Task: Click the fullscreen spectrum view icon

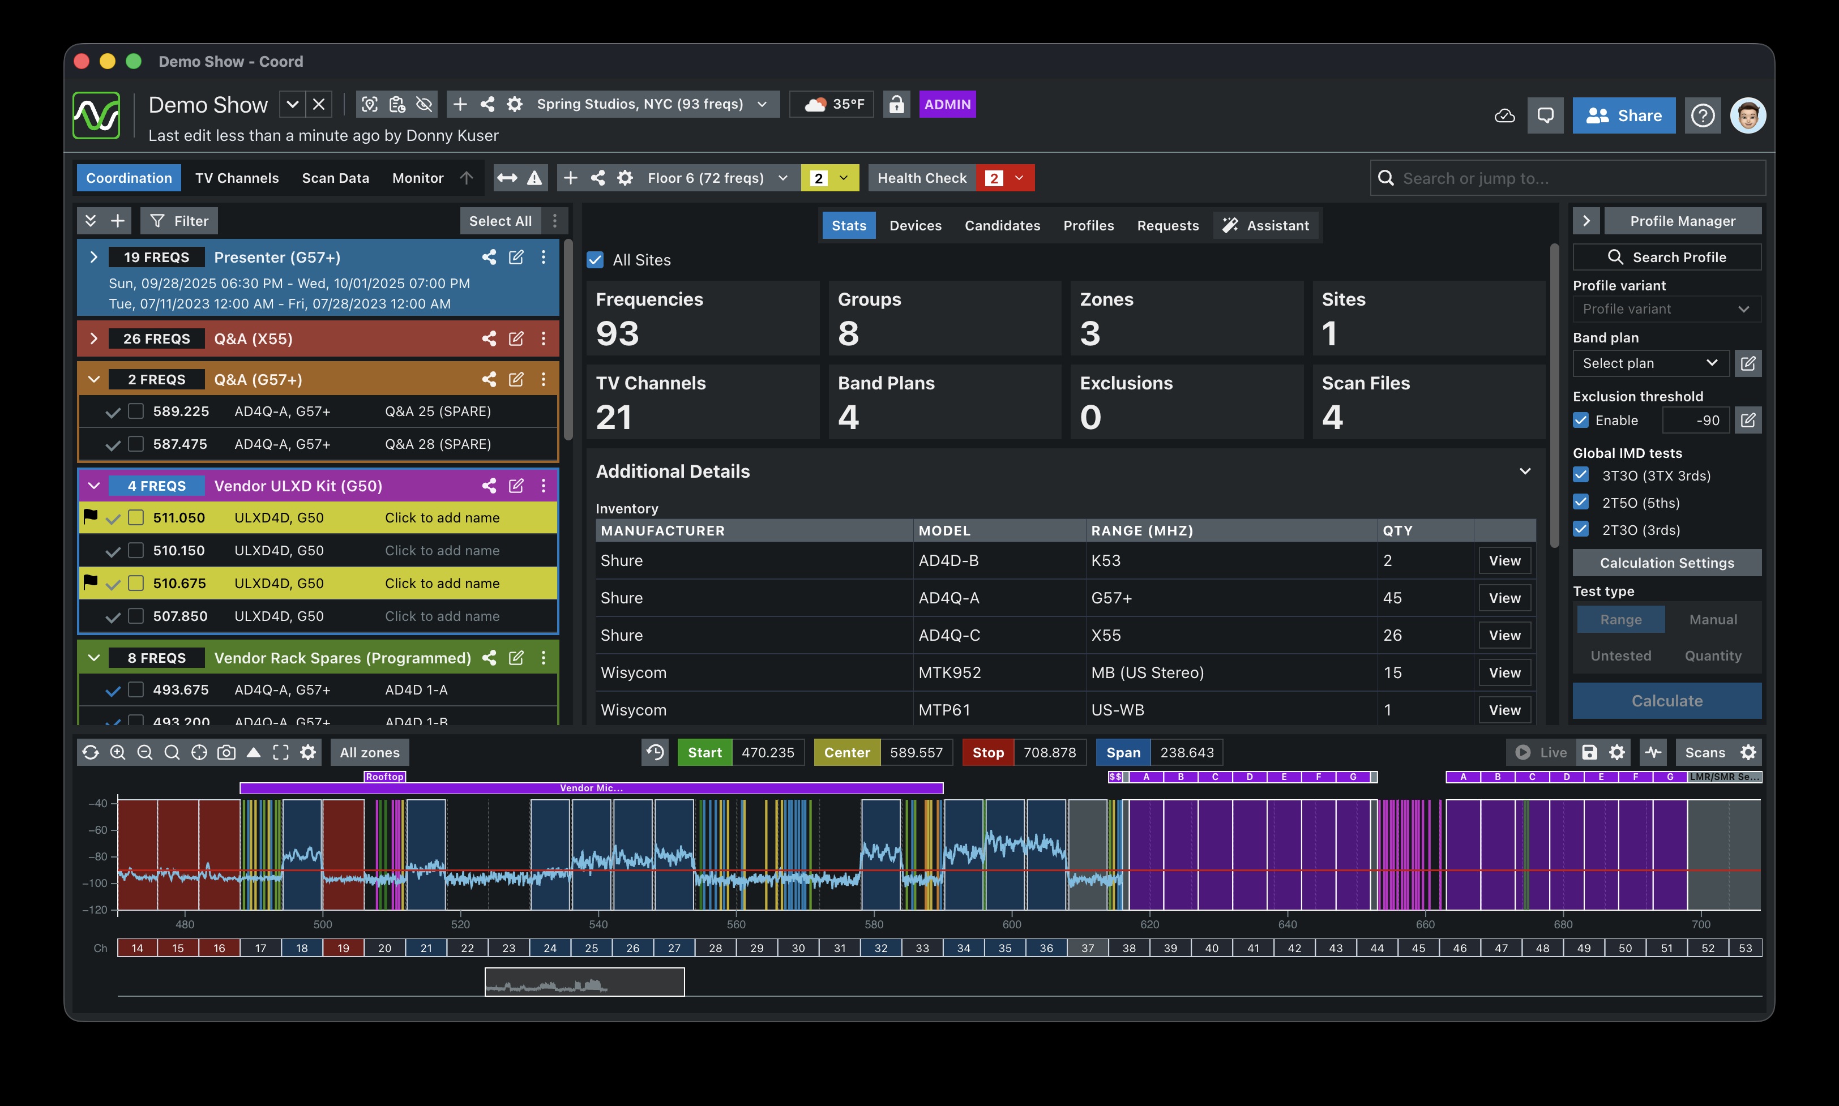Action: click(x=281, y=753)
